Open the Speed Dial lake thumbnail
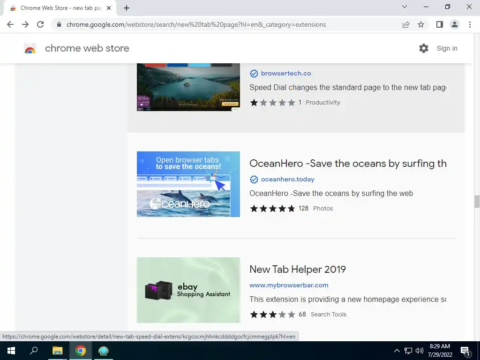The image size is (480, 360). pos(188,87)
